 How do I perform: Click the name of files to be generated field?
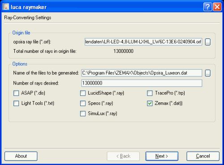pos(142,73)
